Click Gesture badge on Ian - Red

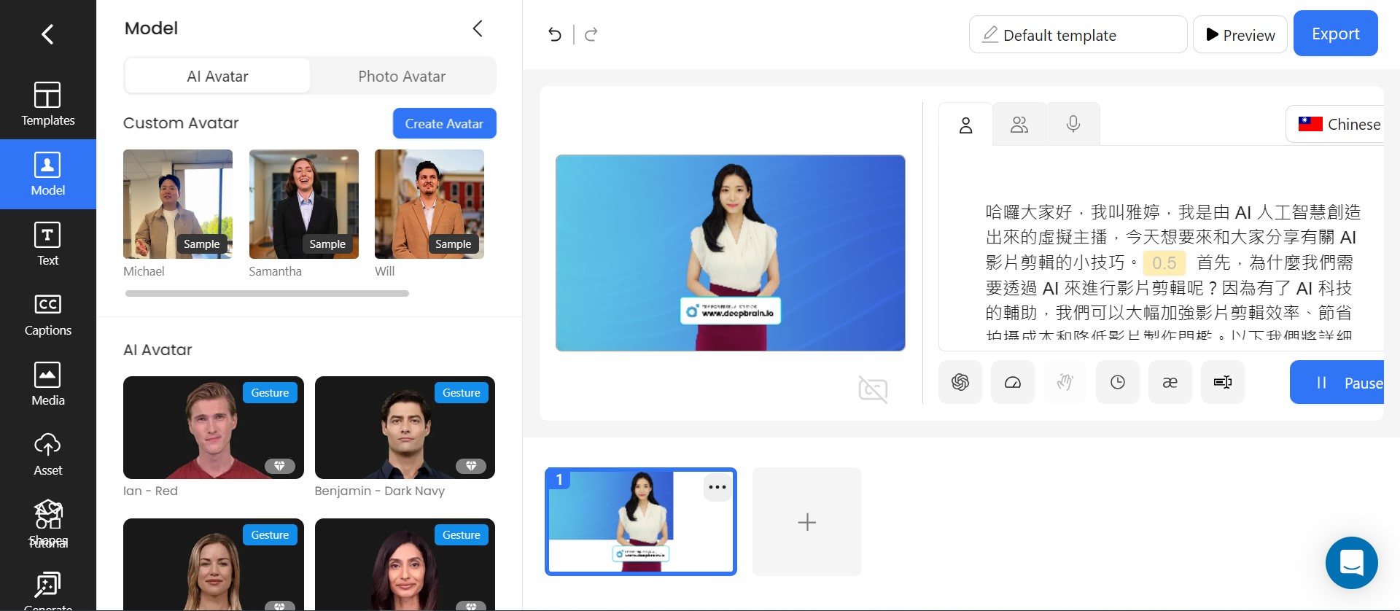[270, 392]
